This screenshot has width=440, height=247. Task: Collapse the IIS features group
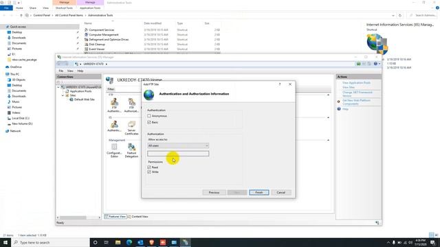329,117
